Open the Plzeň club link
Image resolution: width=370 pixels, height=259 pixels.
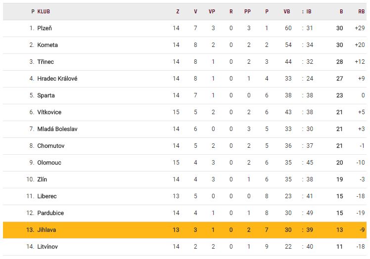pos(45,28)
